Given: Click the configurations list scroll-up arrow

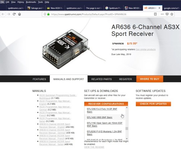Looking at the screenshot, I should coord(127,107).
